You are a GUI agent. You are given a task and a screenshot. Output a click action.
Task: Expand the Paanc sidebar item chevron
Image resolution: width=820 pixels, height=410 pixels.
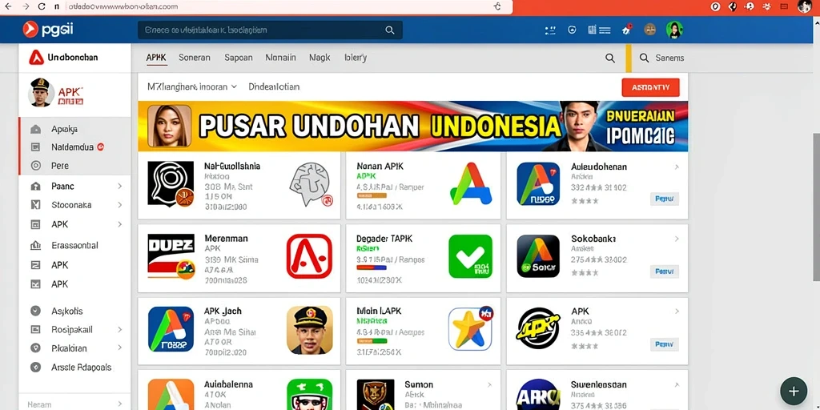coord(120,186)
